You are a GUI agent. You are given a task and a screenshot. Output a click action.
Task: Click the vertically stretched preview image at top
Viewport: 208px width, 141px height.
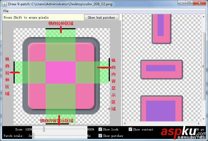pyautogui.click(x=162, y=29)
